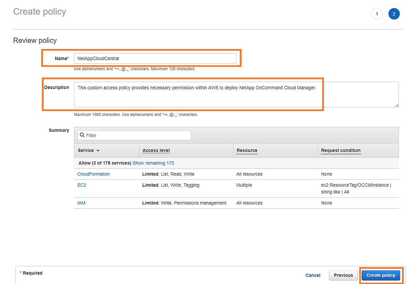Go back with the Previous button
Viewport: 417px width, 284px height.
pyautogui.click(x=343, y=275)
